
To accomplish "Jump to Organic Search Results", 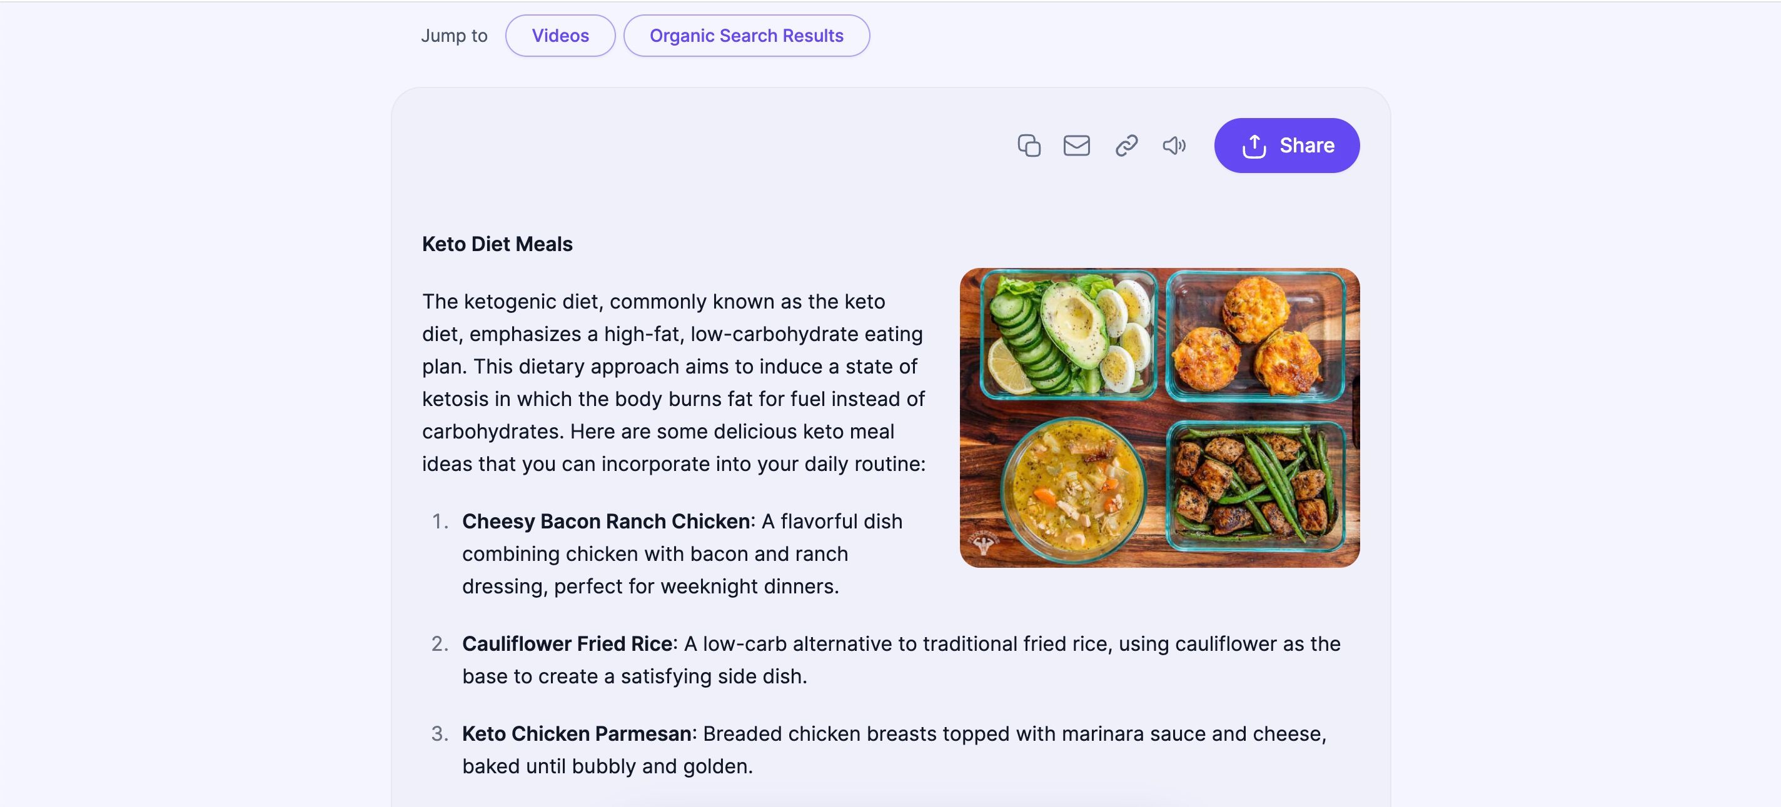I will point(746,36).
